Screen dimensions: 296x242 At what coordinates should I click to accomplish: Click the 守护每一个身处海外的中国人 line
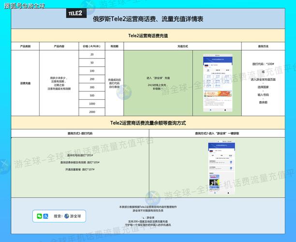pos(148,225)
